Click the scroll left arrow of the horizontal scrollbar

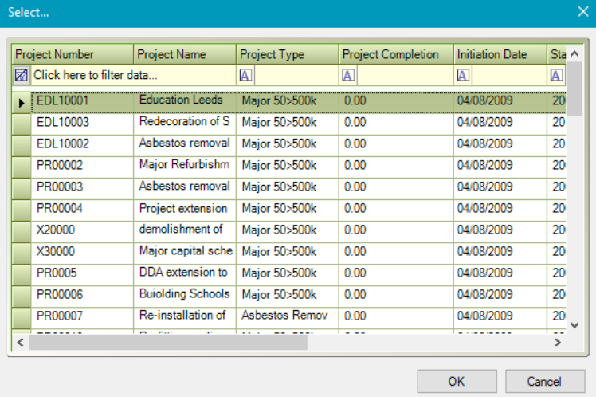[20, 342]
